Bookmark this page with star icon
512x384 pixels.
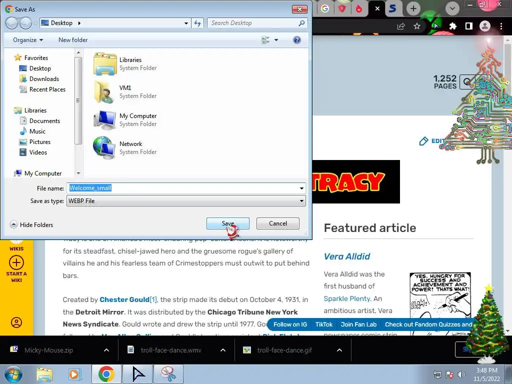point(417,26)
